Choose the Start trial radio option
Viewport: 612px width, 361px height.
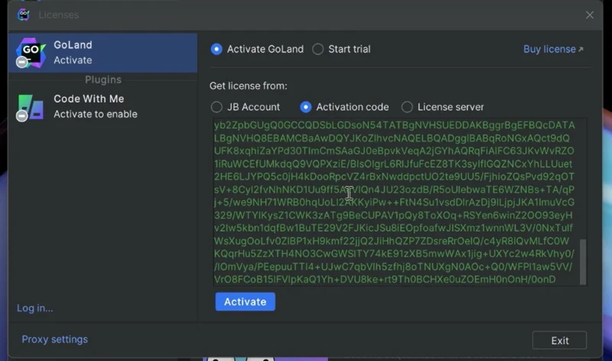click(318, 49)
